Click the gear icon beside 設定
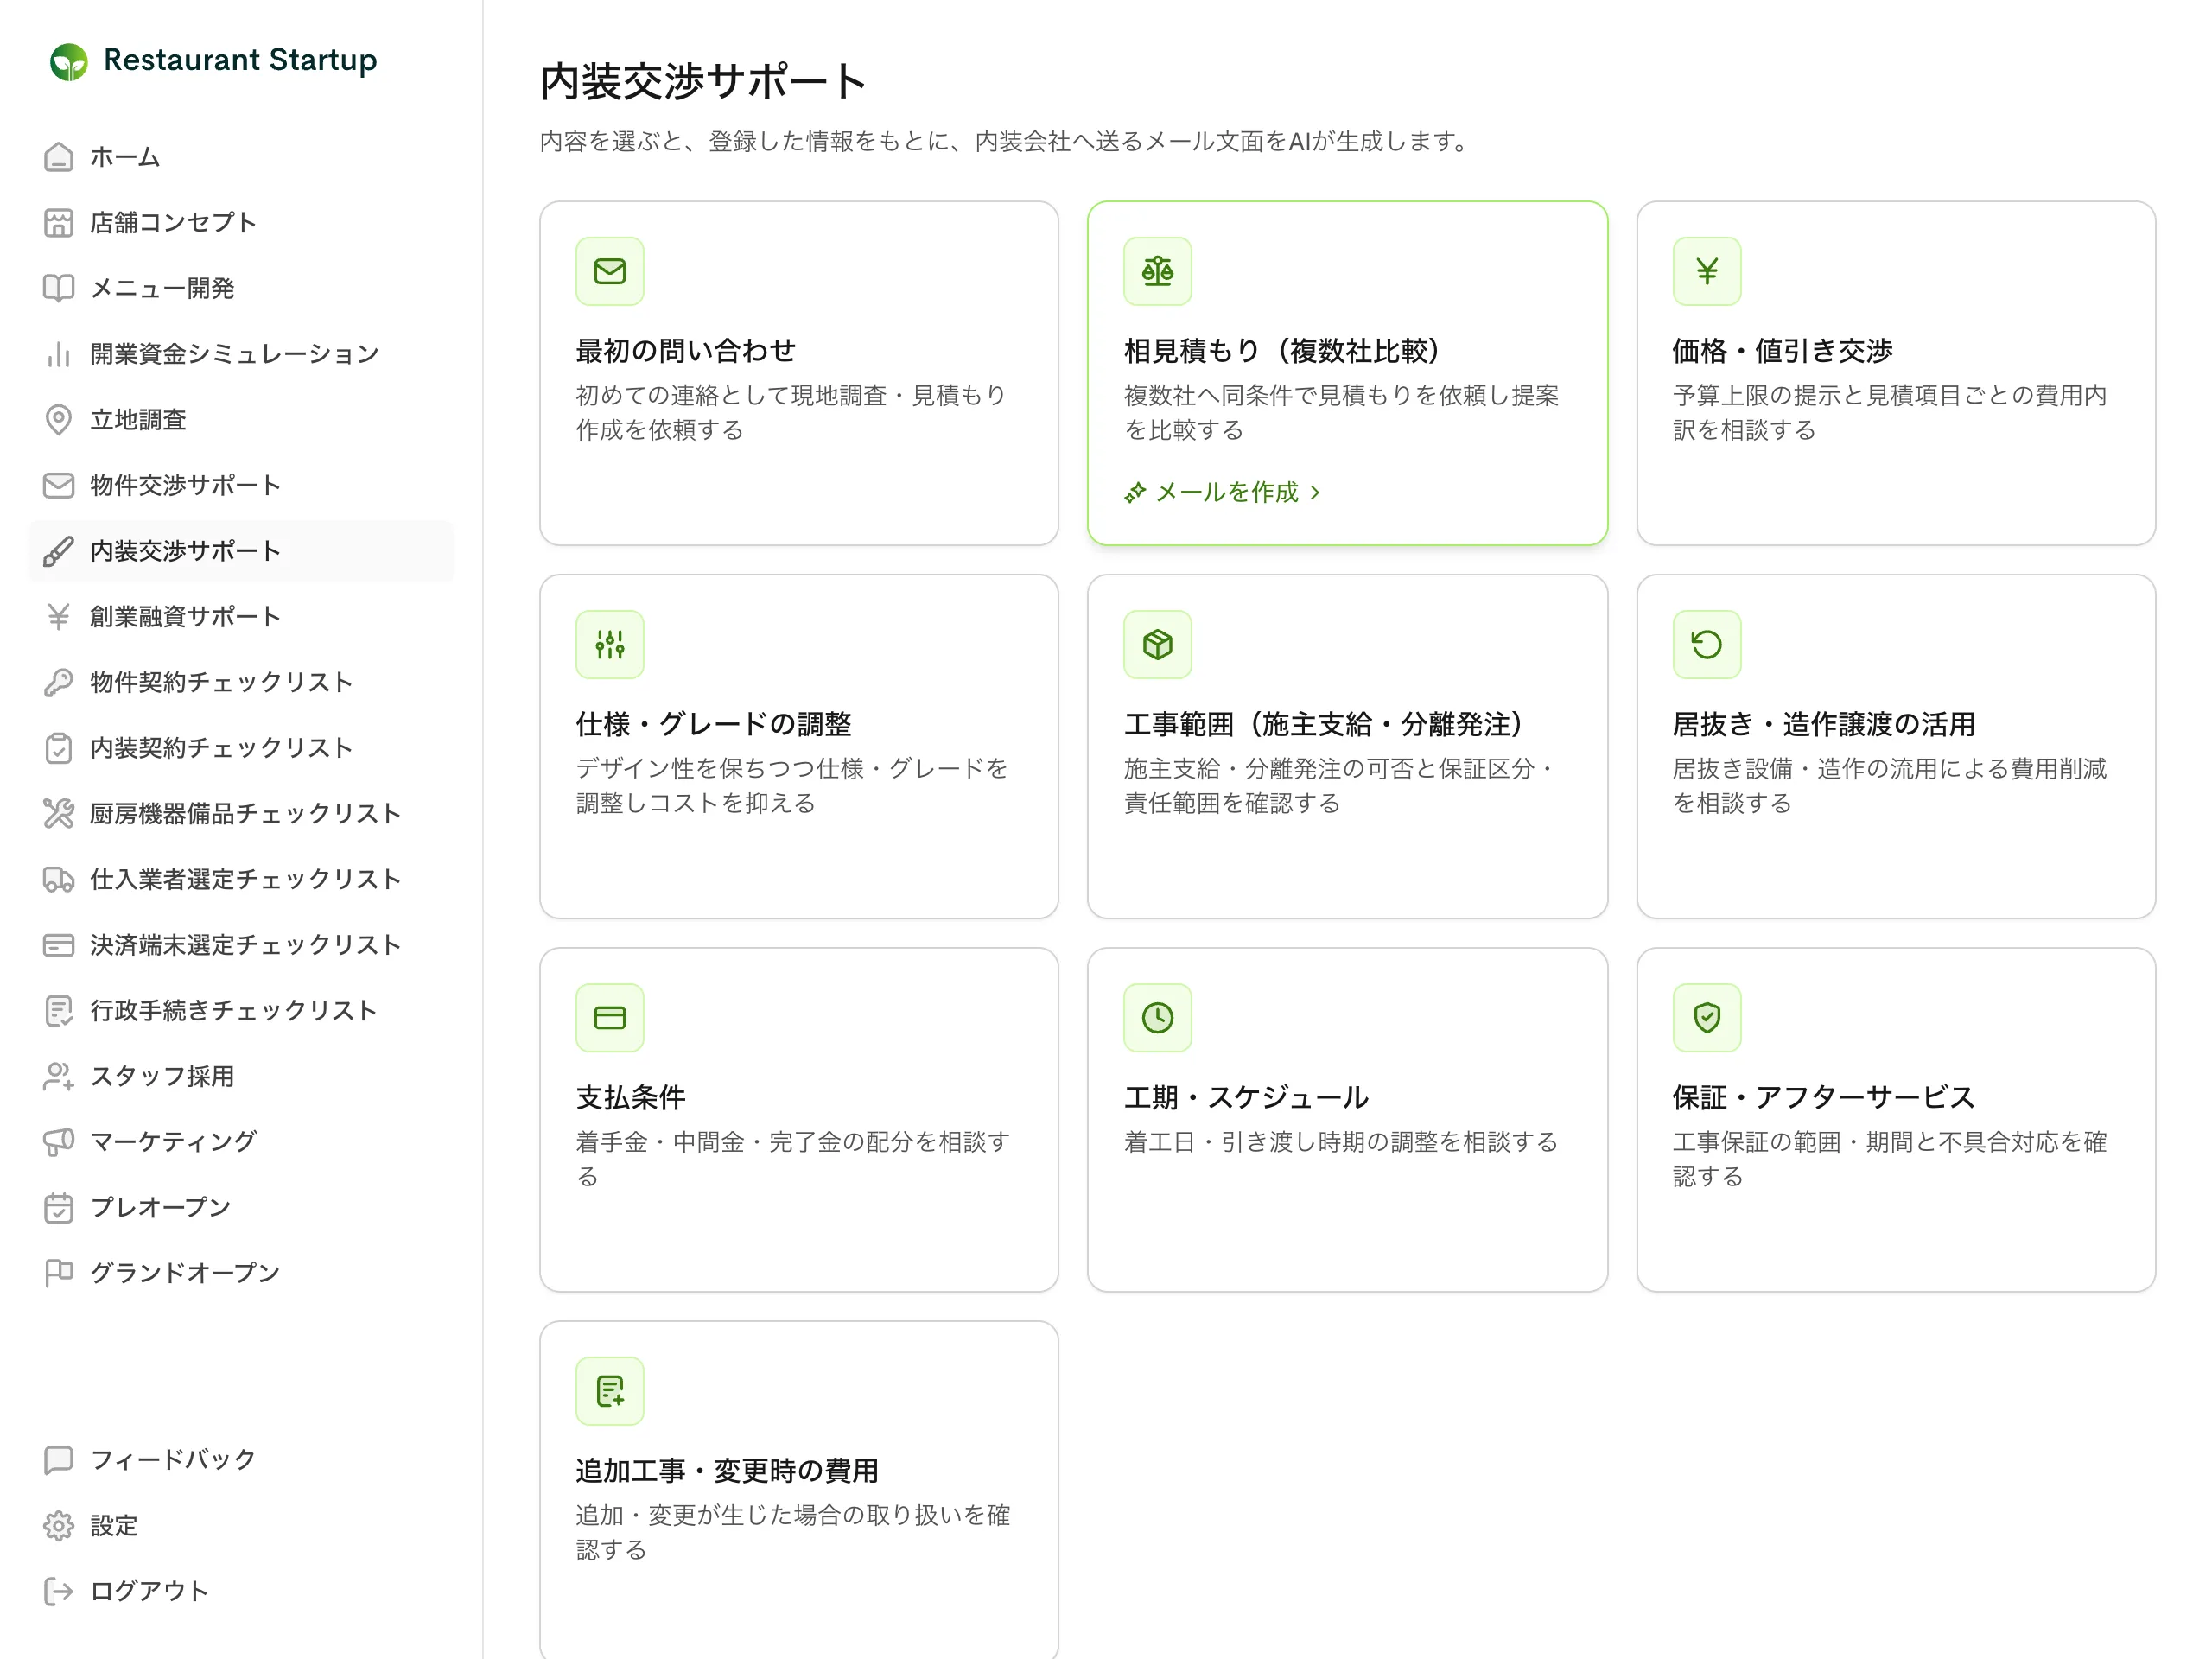2212x1659 pixels. 59,1526
